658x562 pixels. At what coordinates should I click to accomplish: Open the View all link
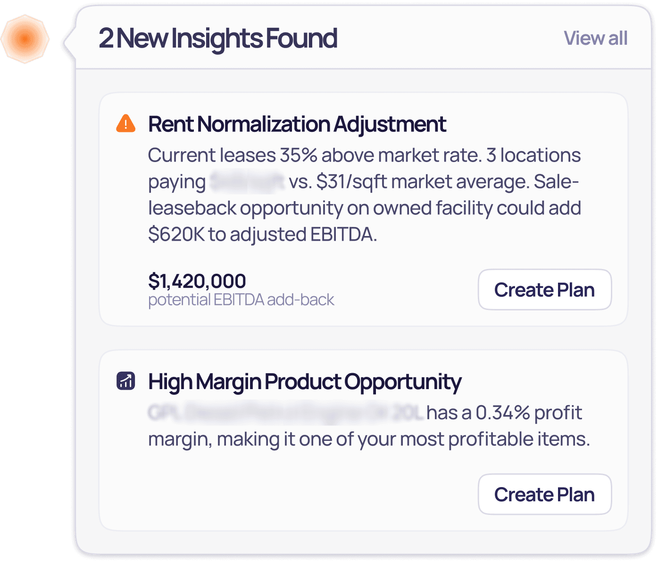click(x=596, y=38)
